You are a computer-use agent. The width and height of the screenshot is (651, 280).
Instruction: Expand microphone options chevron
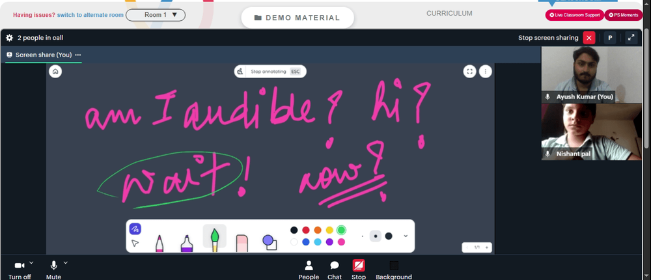[x=66, y=262]
